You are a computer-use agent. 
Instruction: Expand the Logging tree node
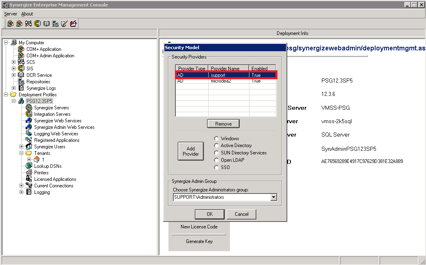click(22, 192)
